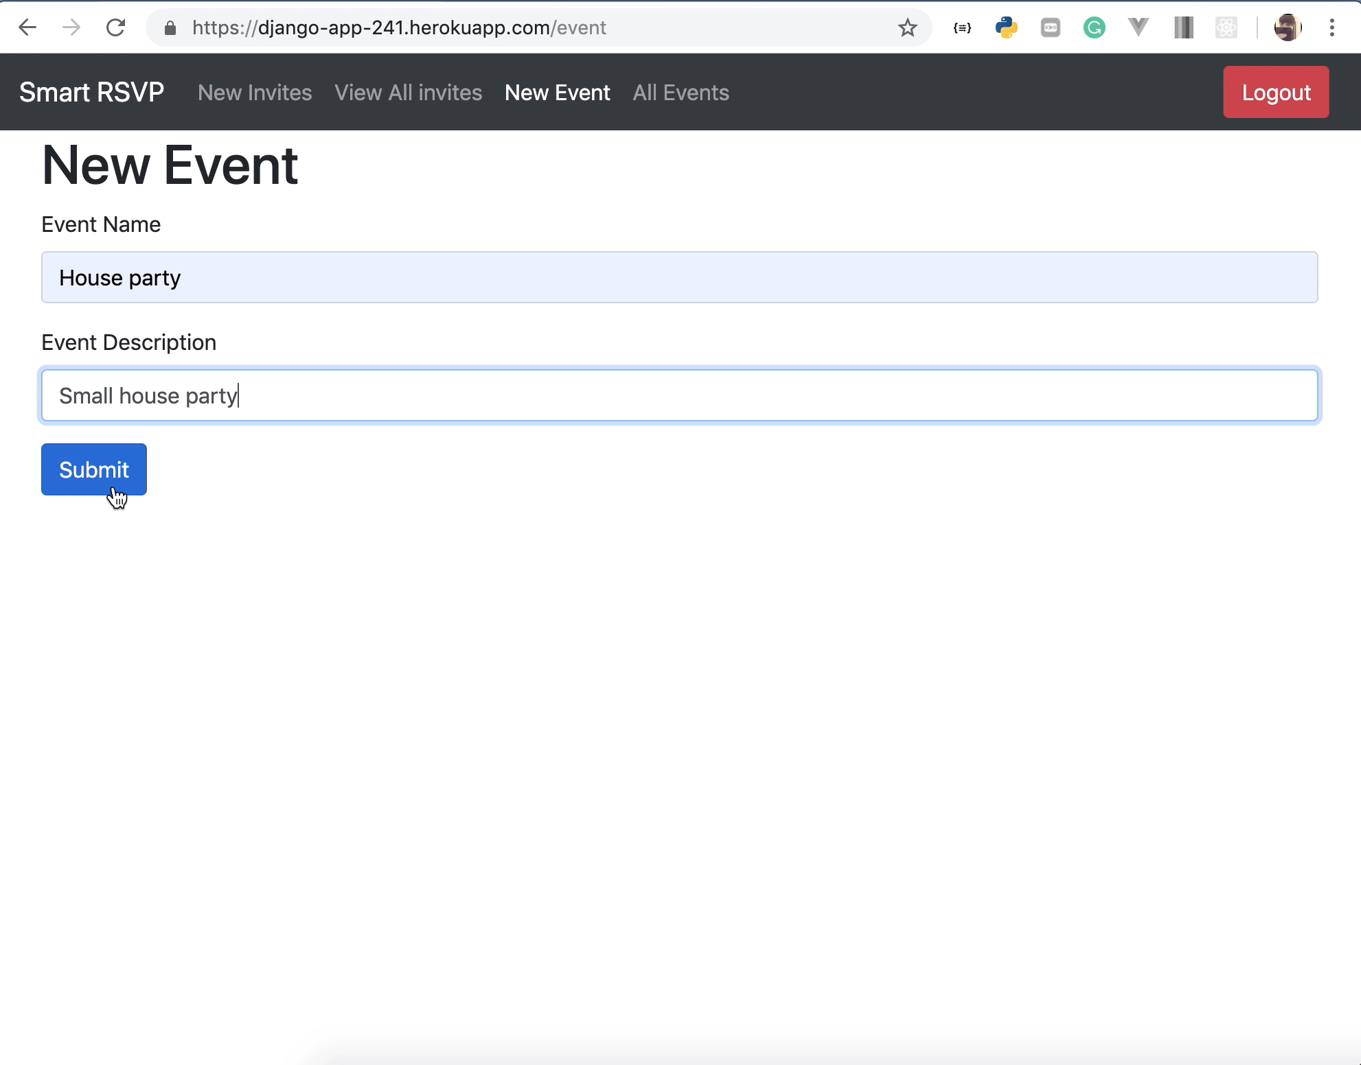This screenshot has height=1065, width=1361.
Task: Open the Grammarly extension
Action: (1094, 27)
